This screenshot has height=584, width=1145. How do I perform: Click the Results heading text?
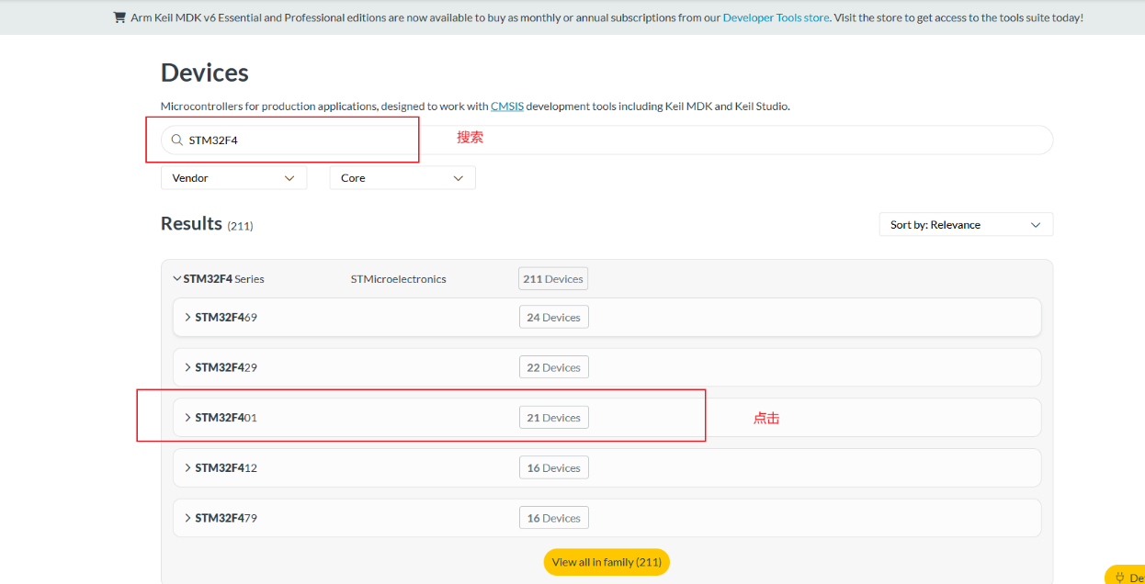tap(191, 223)
